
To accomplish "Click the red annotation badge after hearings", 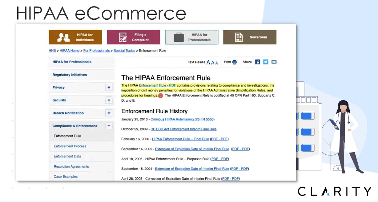I will pos(160,96).
